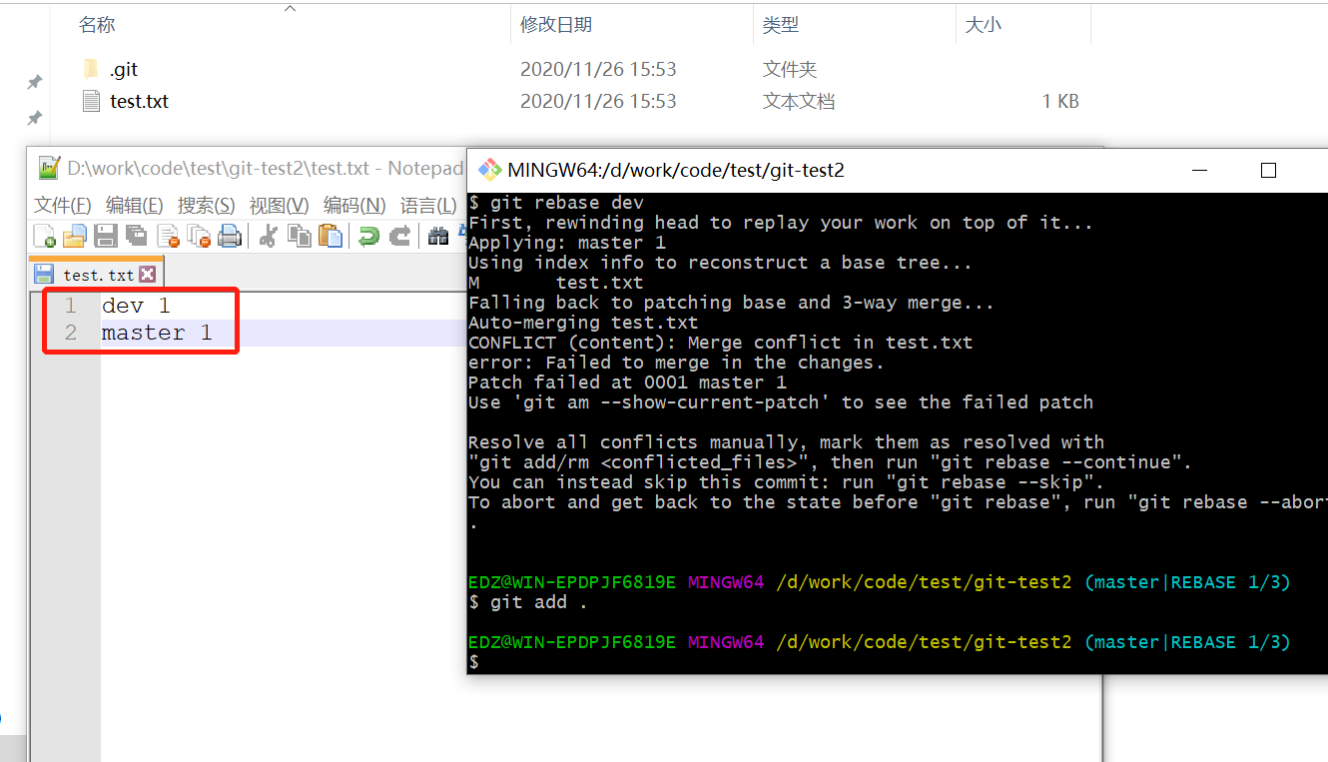Viewport: 1328px width, 762px height.
Task: Click the 'master 1' text line in editor
Action: (x=157, y=333)
